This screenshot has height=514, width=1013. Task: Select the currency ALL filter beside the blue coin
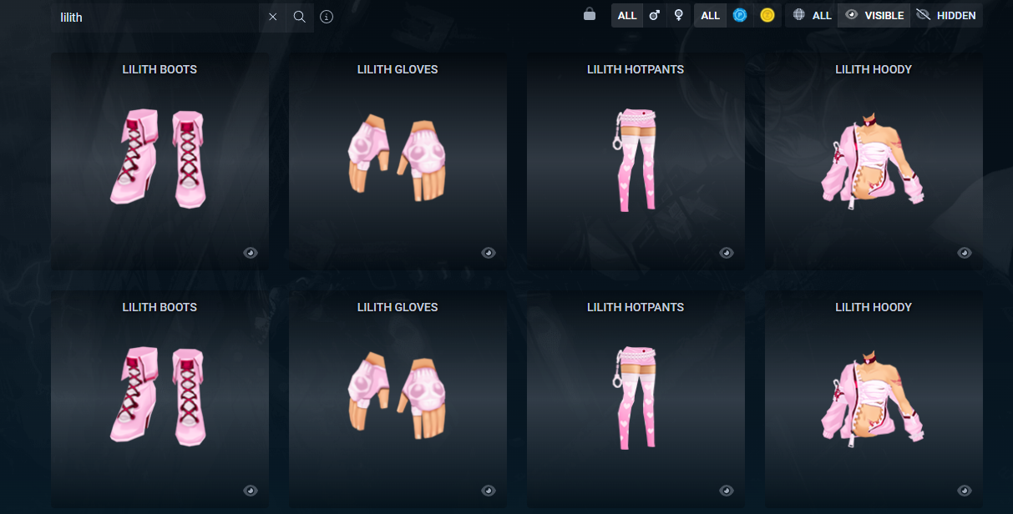(x=711, y=16)
